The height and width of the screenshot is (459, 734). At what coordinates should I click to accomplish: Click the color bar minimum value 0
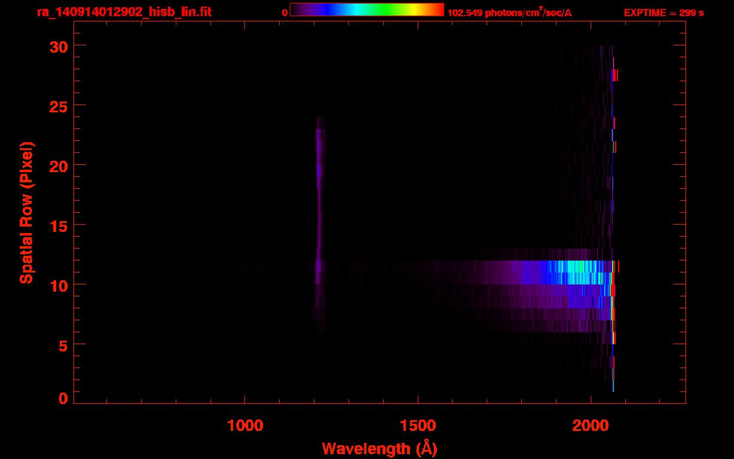point(285,13)
